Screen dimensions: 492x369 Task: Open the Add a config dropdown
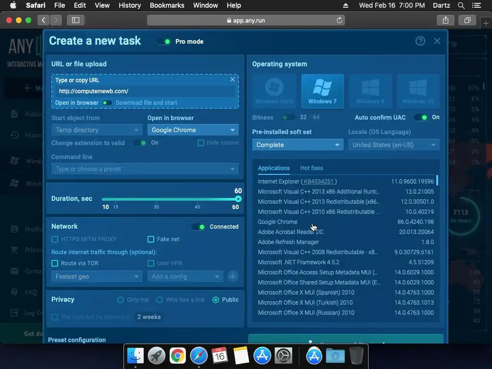point(185,276)
